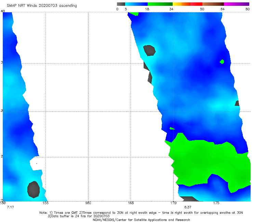Click the longitude axis label '170'

pos(173,203)
